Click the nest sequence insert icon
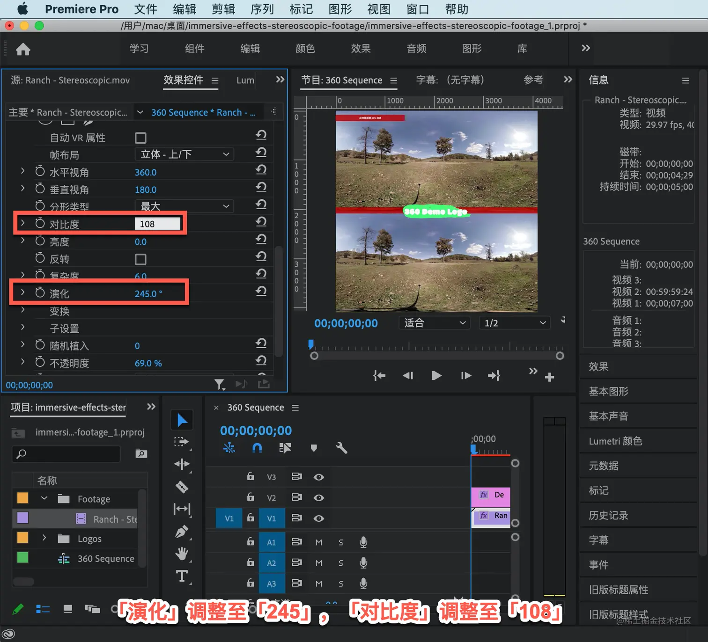Image resolution: width=708 pixels, height=642 pixels. 229,448
